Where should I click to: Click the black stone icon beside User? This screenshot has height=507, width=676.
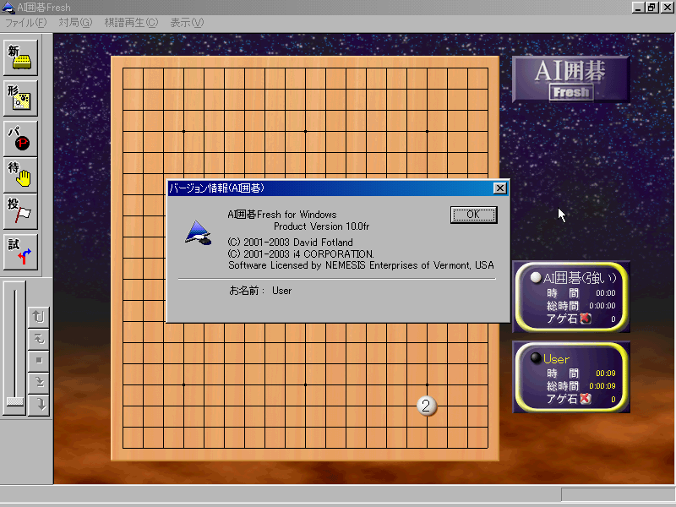point(536,357)
